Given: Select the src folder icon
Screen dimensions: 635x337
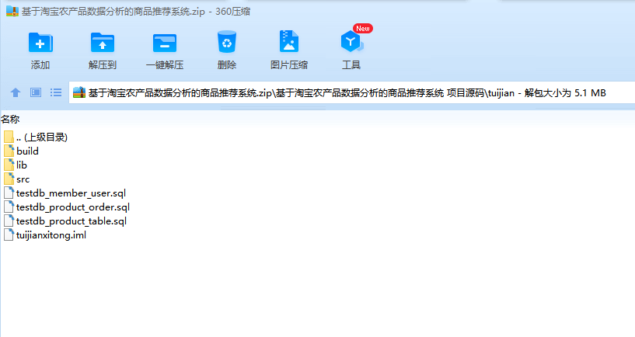Looking at the screenshot, I should pyautogui.click(x=9, y=179).
